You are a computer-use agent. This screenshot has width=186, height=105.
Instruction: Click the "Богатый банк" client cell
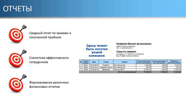pyautogui.click(x=125, y=70)
